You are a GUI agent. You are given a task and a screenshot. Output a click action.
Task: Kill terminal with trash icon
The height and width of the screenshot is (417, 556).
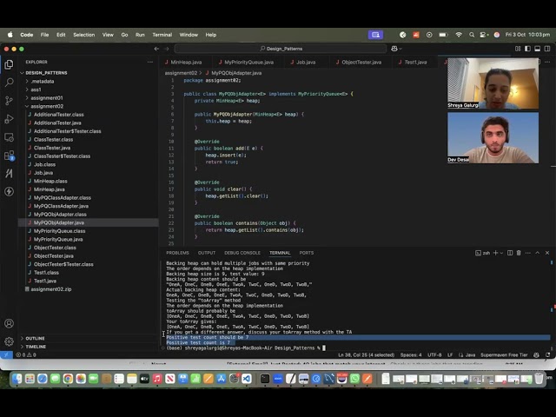tap(519, 253)
